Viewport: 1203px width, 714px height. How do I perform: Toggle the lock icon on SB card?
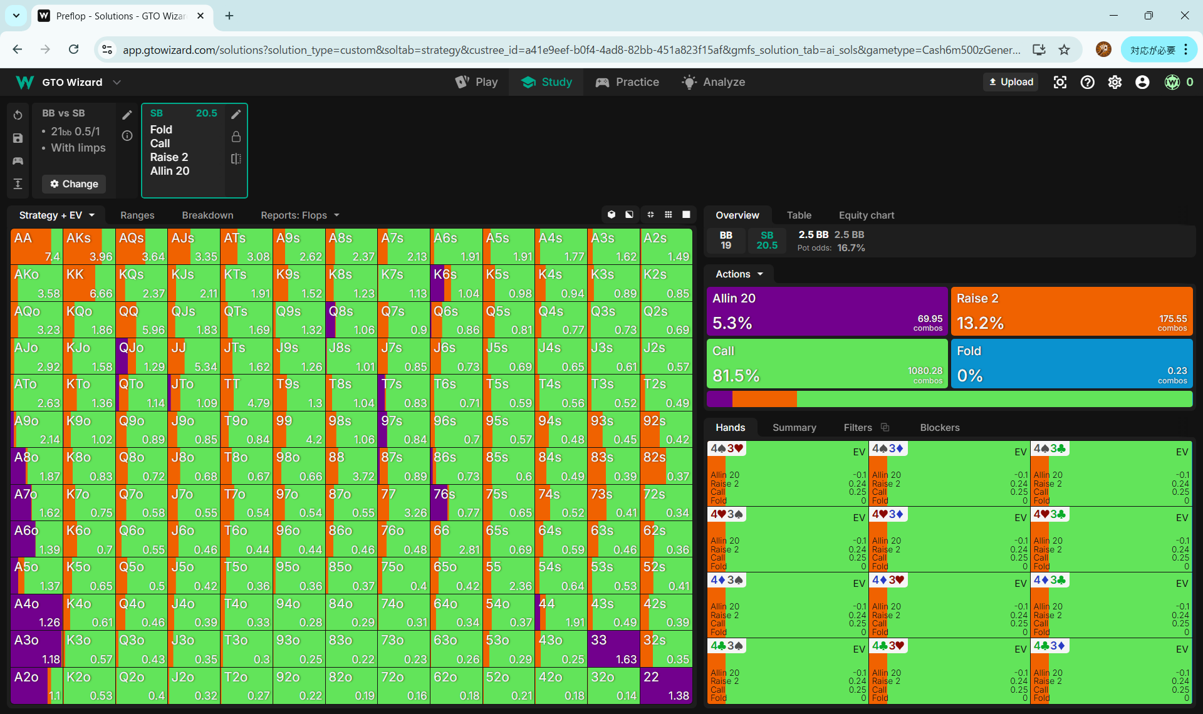pos(236,137)
